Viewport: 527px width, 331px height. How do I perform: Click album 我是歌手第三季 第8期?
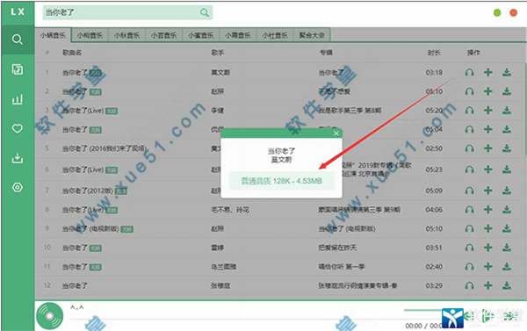[350, 111]
